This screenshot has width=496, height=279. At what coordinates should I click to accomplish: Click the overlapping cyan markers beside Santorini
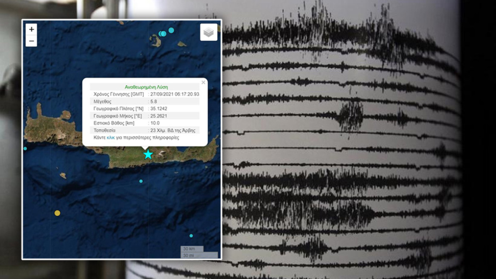162,34
